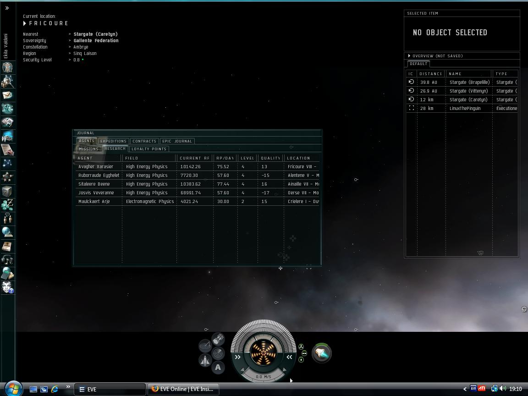Select Stargate (Caretyn) in overview
This screenshot has height=396, width=528.
point(462,99)
